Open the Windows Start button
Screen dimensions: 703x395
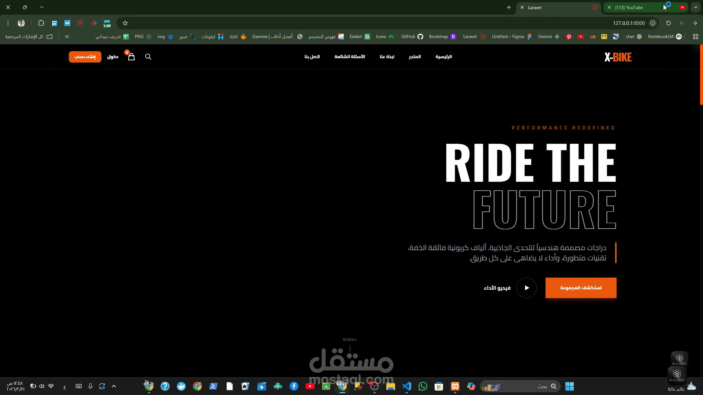tap(569, 386)
